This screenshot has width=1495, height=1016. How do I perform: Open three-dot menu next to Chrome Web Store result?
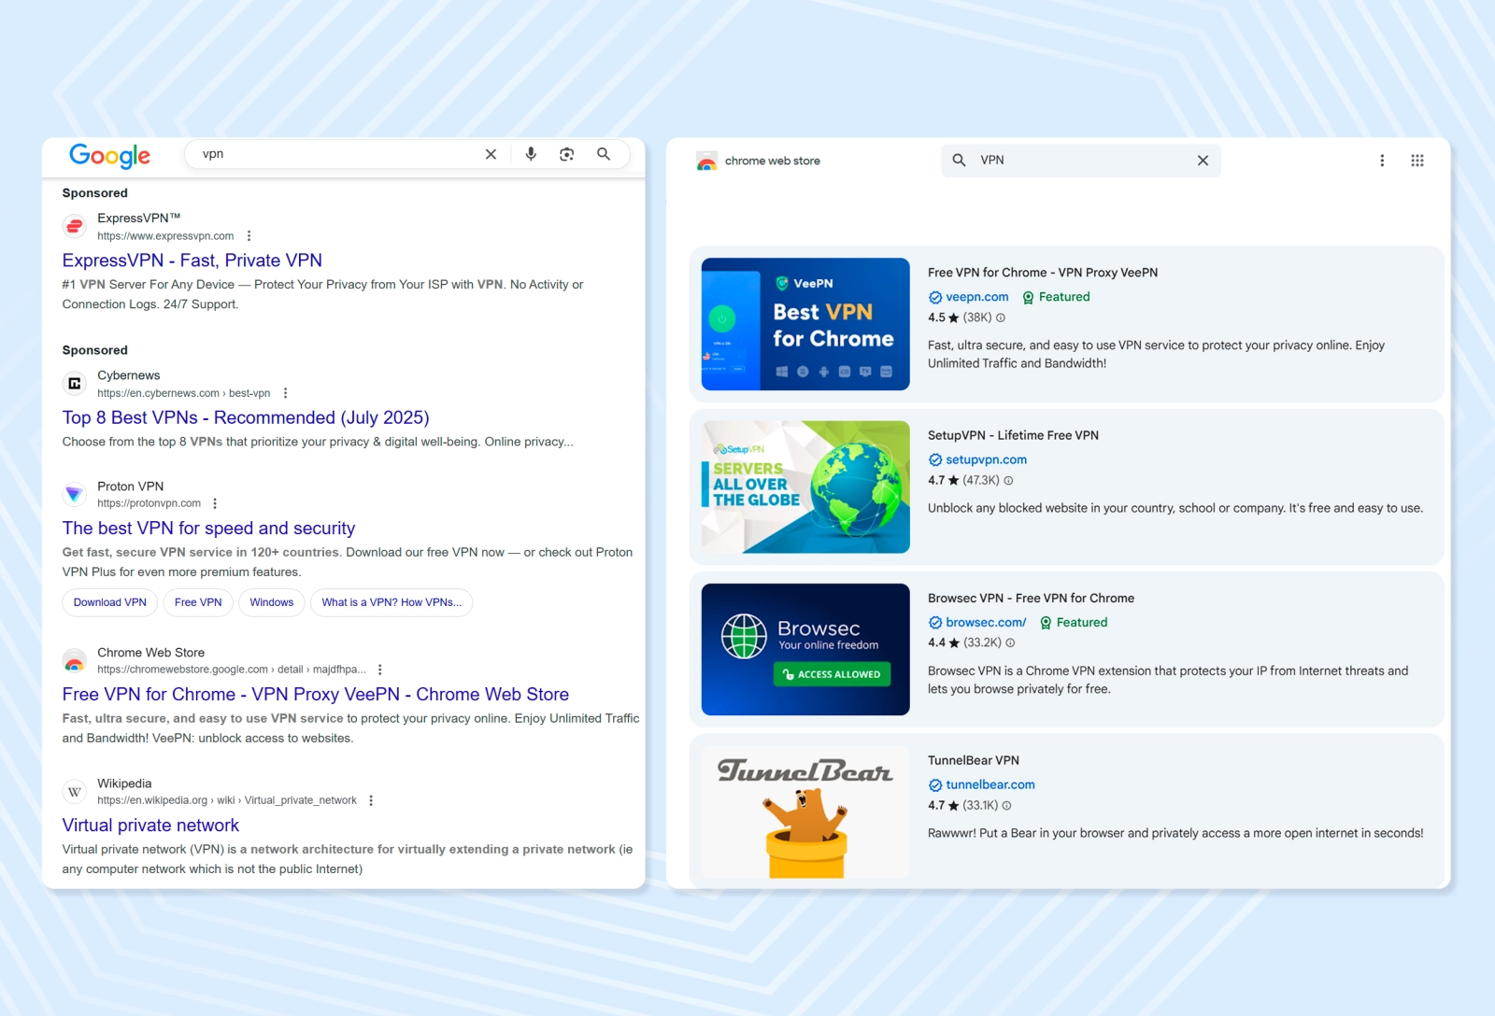click(379, 670)
